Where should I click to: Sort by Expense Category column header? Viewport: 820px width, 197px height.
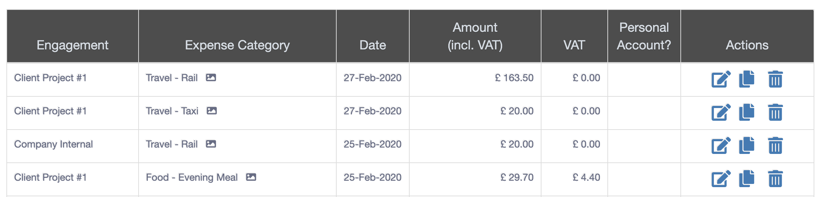point(237,45)
